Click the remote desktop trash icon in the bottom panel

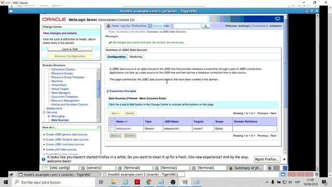tap(316, 175)
